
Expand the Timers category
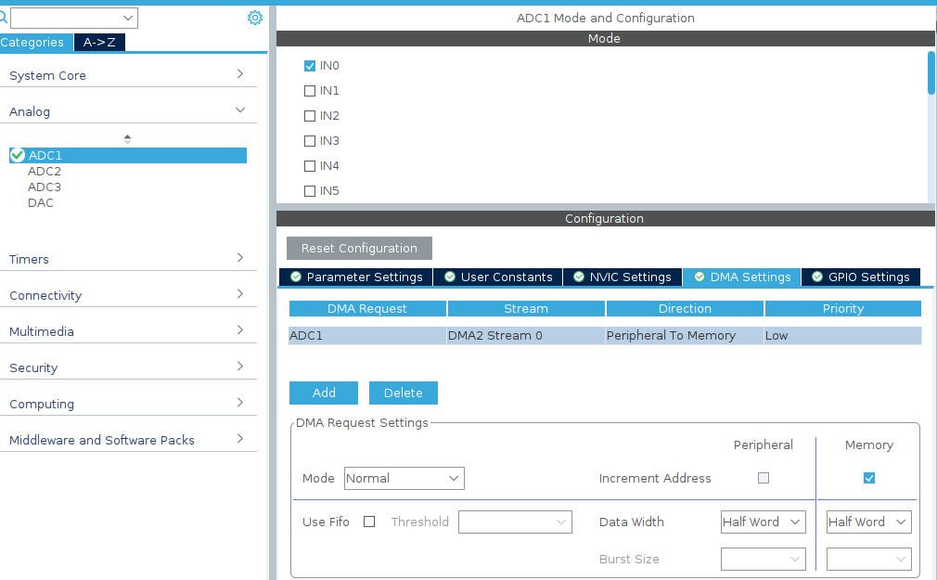(x=123, y=259)
